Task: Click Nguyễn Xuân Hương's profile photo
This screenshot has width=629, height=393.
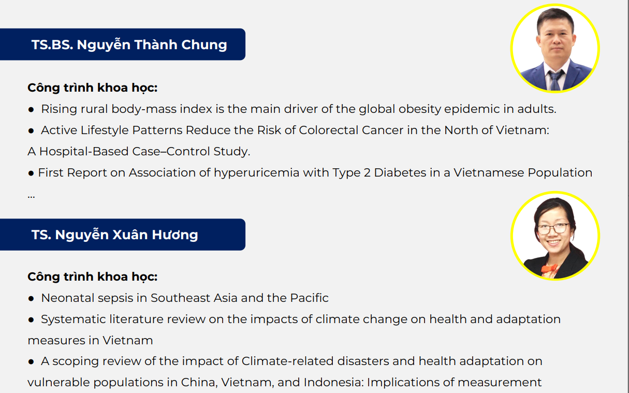Action: (x=555, y=236)
